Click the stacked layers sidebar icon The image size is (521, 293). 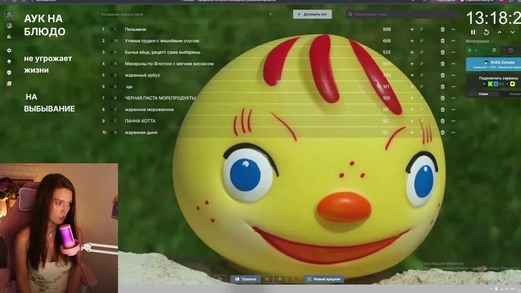9,61
